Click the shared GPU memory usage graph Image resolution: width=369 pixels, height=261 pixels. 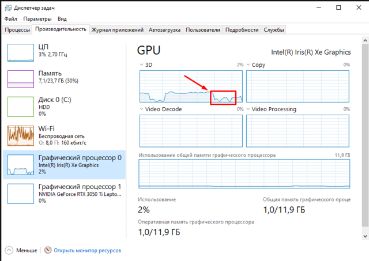pyautogui.click(x=244, y=173)
